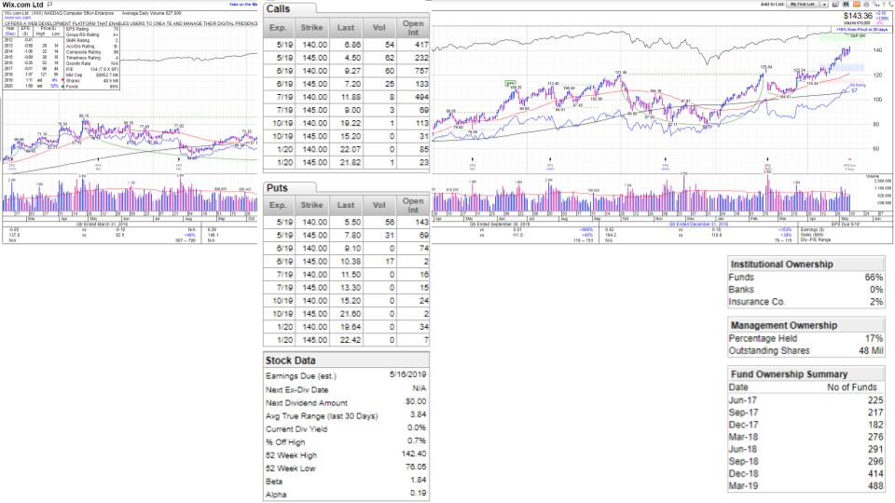895x503 pixels.
Task: Click the chart view icon beside the list dropdown
Action: pyautogui.click(x=835, y=4)
